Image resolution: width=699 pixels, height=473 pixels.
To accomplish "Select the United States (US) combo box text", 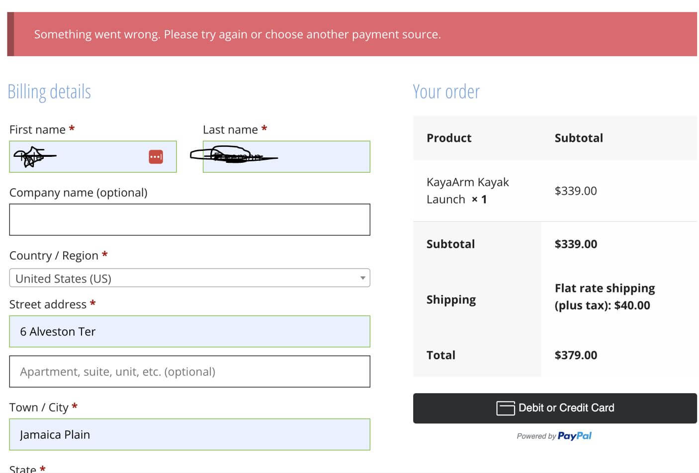I will pos(64,278).
